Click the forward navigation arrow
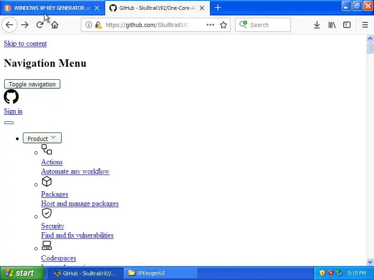 [25, 25]
